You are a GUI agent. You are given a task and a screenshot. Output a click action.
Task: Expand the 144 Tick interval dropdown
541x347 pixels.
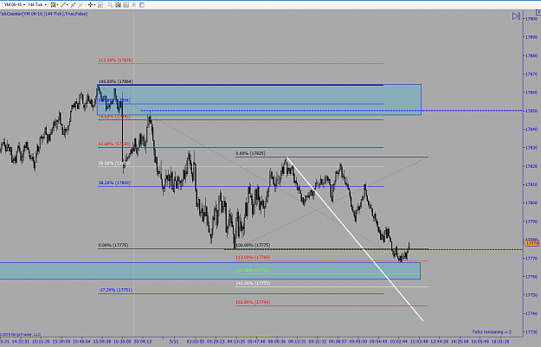(46, 5)
